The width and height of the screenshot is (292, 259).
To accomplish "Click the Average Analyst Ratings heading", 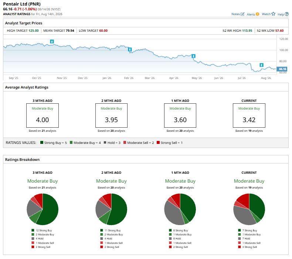I will (27, 87).
